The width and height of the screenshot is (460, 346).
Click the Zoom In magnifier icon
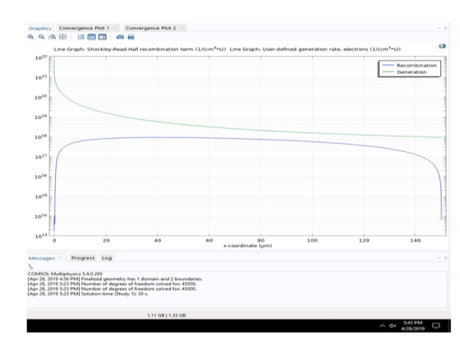tap(30, 37)
